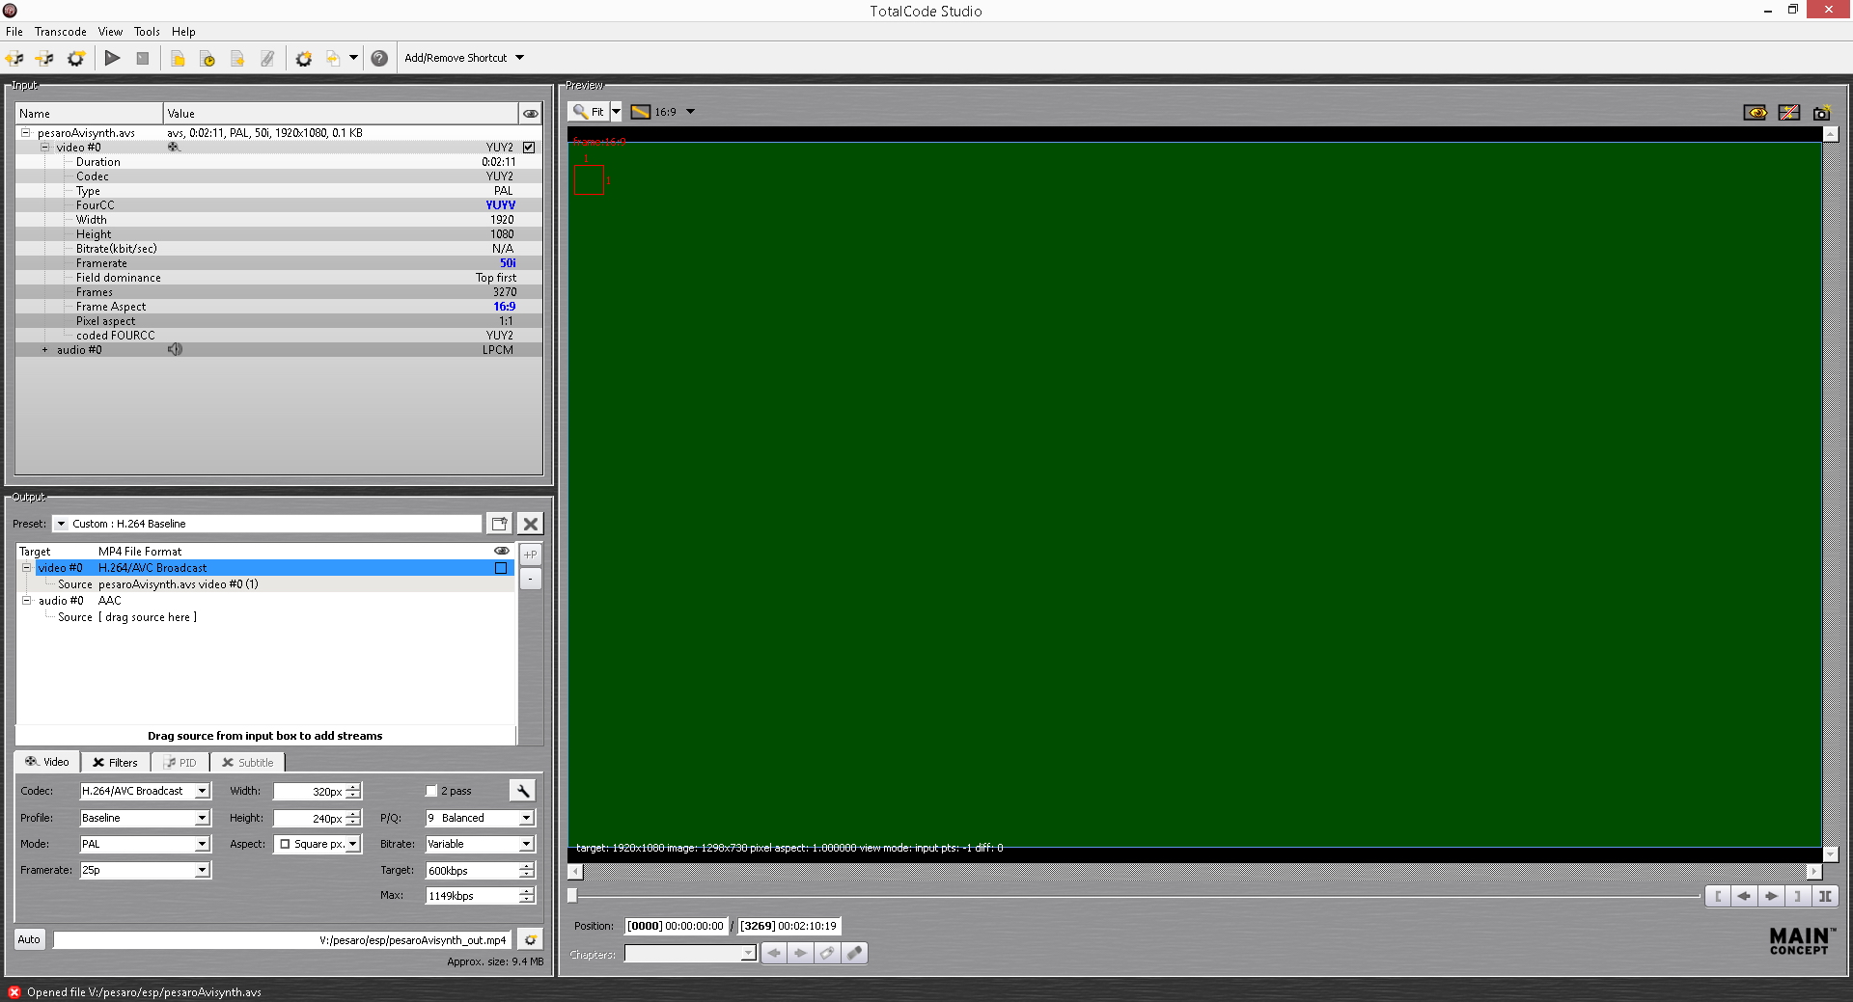
Task: Click the next chapter arrow button
Action: click(x=800, y=953)
